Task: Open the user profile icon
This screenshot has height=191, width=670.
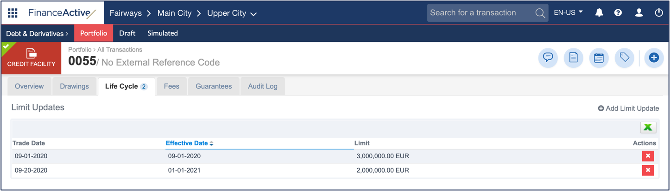Action: 639,13
